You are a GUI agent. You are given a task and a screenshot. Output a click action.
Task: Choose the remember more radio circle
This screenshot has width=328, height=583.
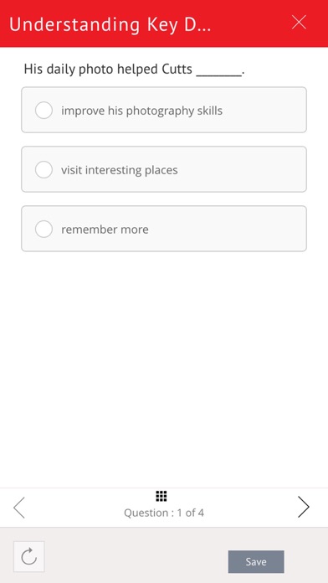pos(44,229)
